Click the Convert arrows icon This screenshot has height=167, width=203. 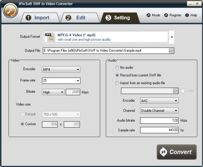click(x=163, y=152)
